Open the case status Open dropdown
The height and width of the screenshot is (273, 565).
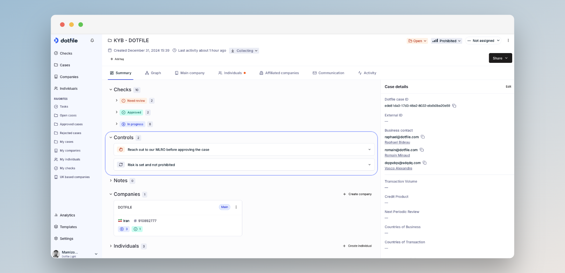click(x=417, y=41)
